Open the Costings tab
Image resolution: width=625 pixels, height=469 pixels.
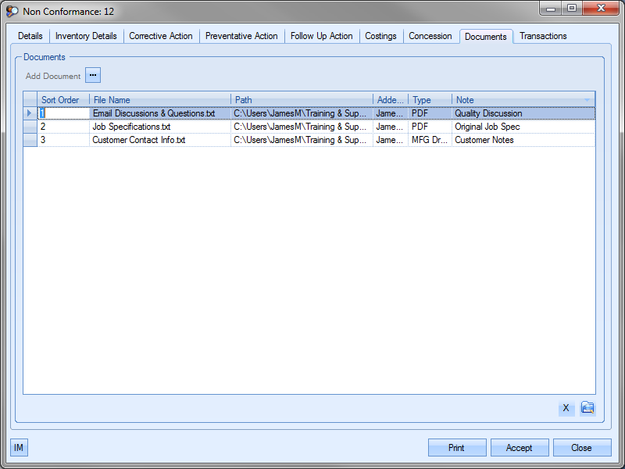(x=380, y=36)
